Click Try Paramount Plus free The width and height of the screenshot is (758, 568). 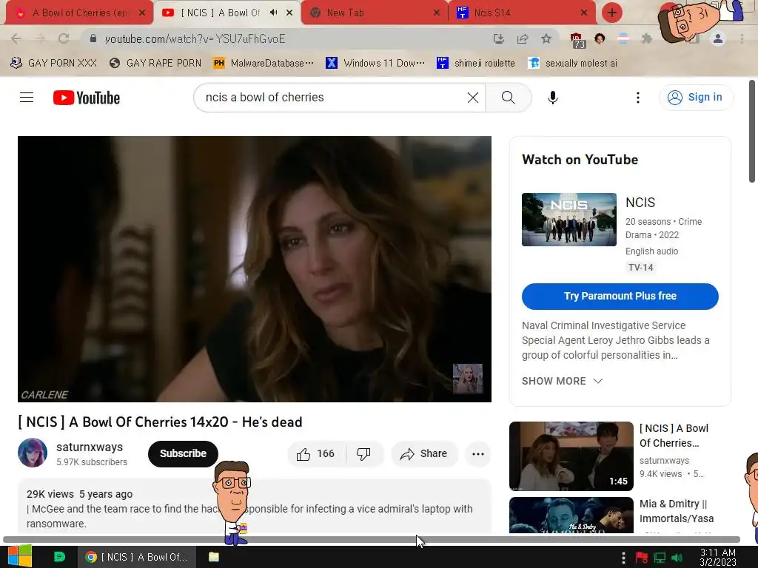pos(620,296)
